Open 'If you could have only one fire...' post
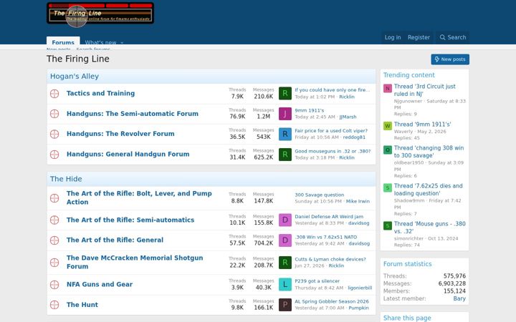This screenshot has height=322, width=516. point(332,90)
